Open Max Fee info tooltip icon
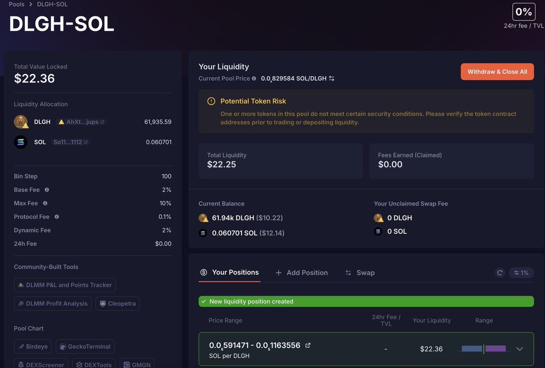The image size is (545, 368). tap(45, 203)
